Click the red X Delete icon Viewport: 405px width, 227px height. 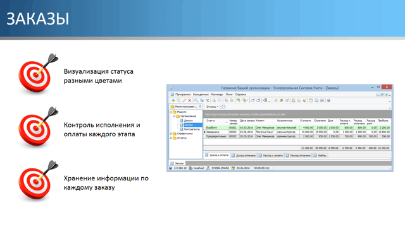point(190,101)
